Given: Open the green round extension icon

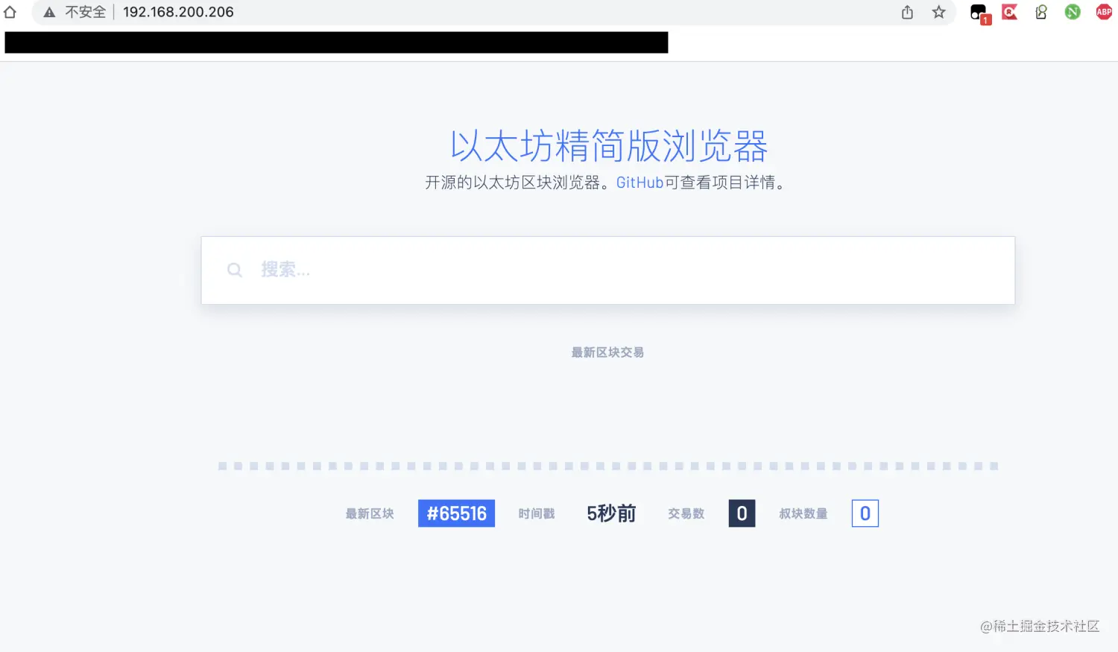Looking at the screenshot, I should pos(1073,12).
